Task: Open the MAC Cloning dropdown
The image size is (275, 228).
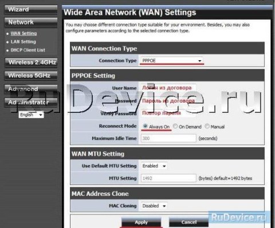Action: (x=154, y=206)
